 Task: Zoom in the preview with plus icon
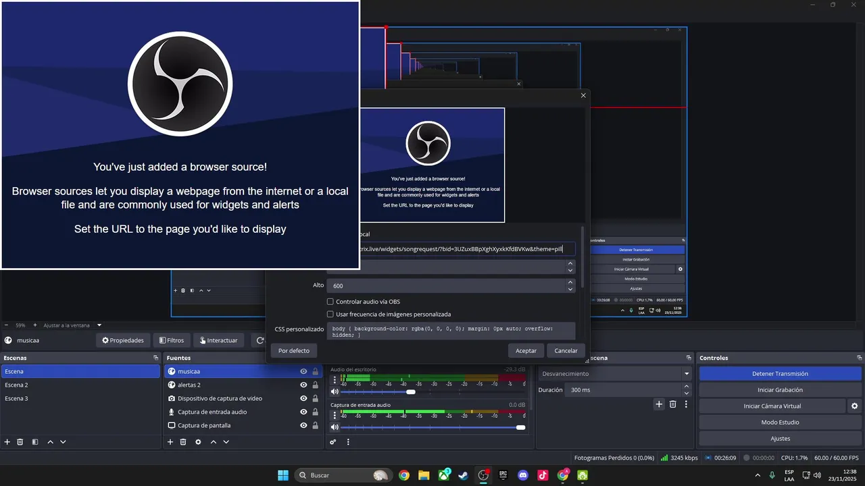click(x=36, y=325)
